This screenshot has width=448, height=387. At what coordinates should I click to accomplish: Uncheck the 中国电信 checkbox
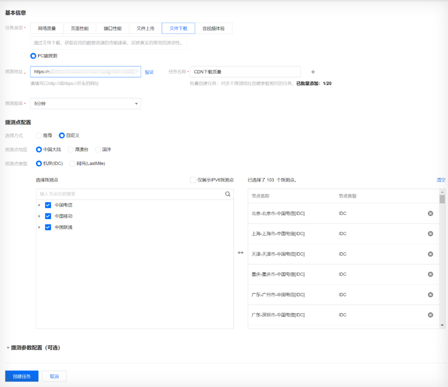48,205
